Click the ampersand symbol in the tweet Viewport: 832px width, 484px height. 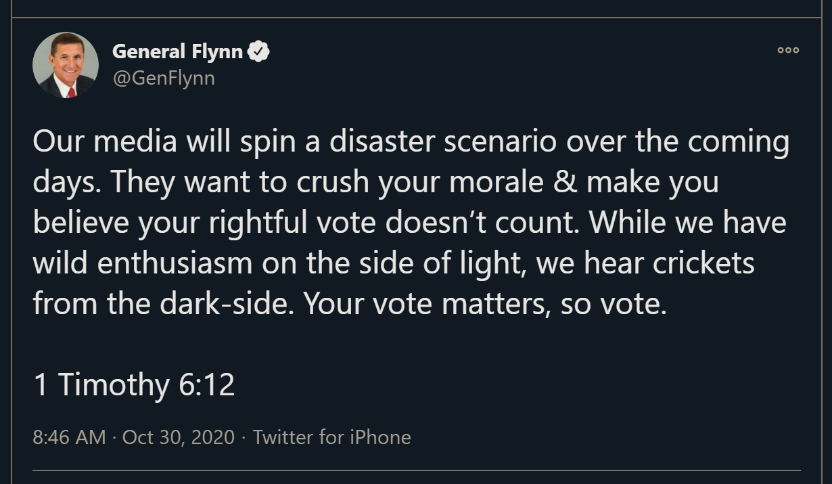click(x=565, y=182)
